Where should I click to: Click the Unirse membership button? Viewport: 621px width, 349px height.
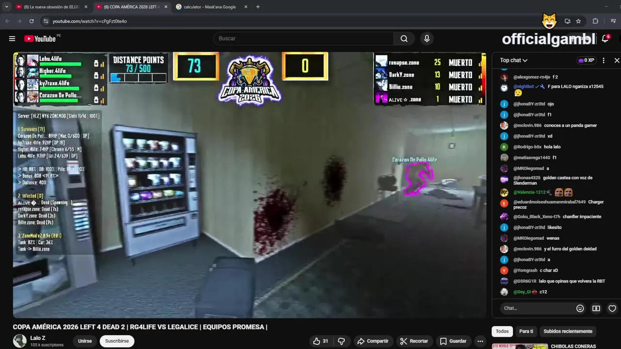point(85,341)
